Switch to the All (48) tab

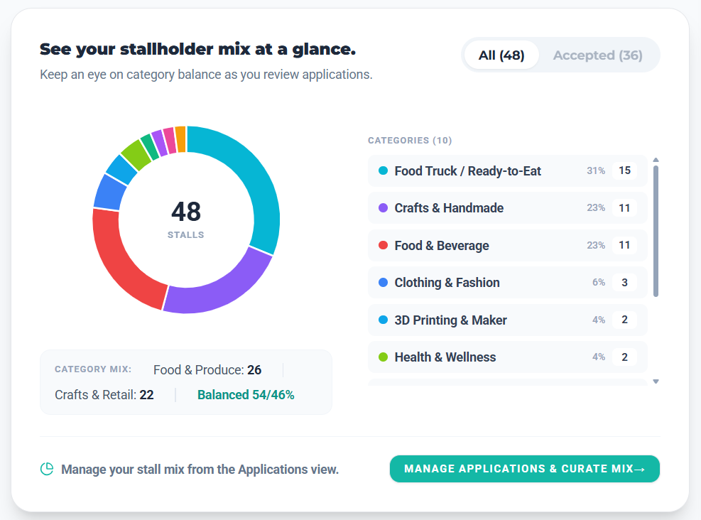[x=501, y=55]
